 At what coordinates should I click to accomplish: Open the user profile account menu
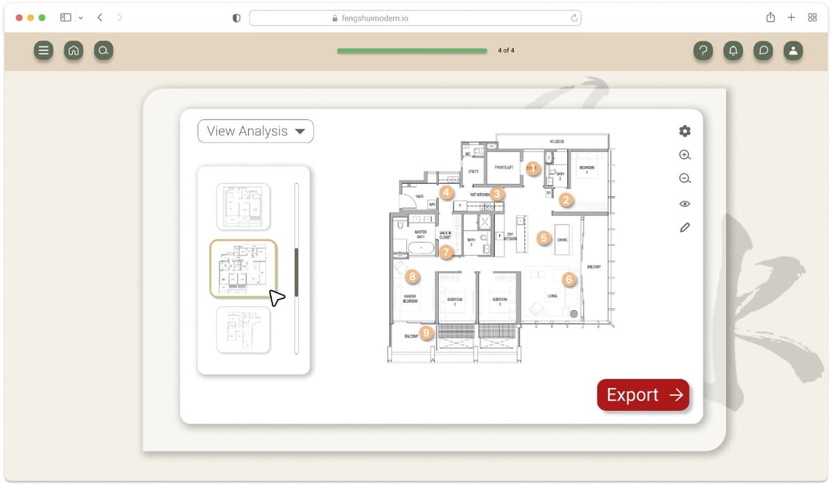point(793,50)
